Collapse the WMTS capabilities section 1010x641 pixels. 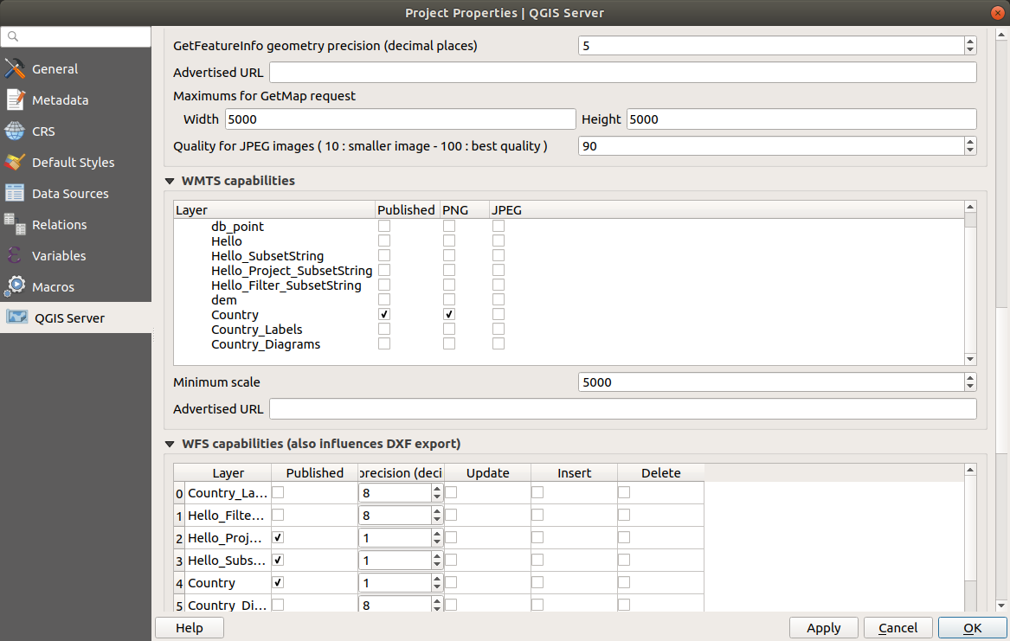click(x=170, y=182)
